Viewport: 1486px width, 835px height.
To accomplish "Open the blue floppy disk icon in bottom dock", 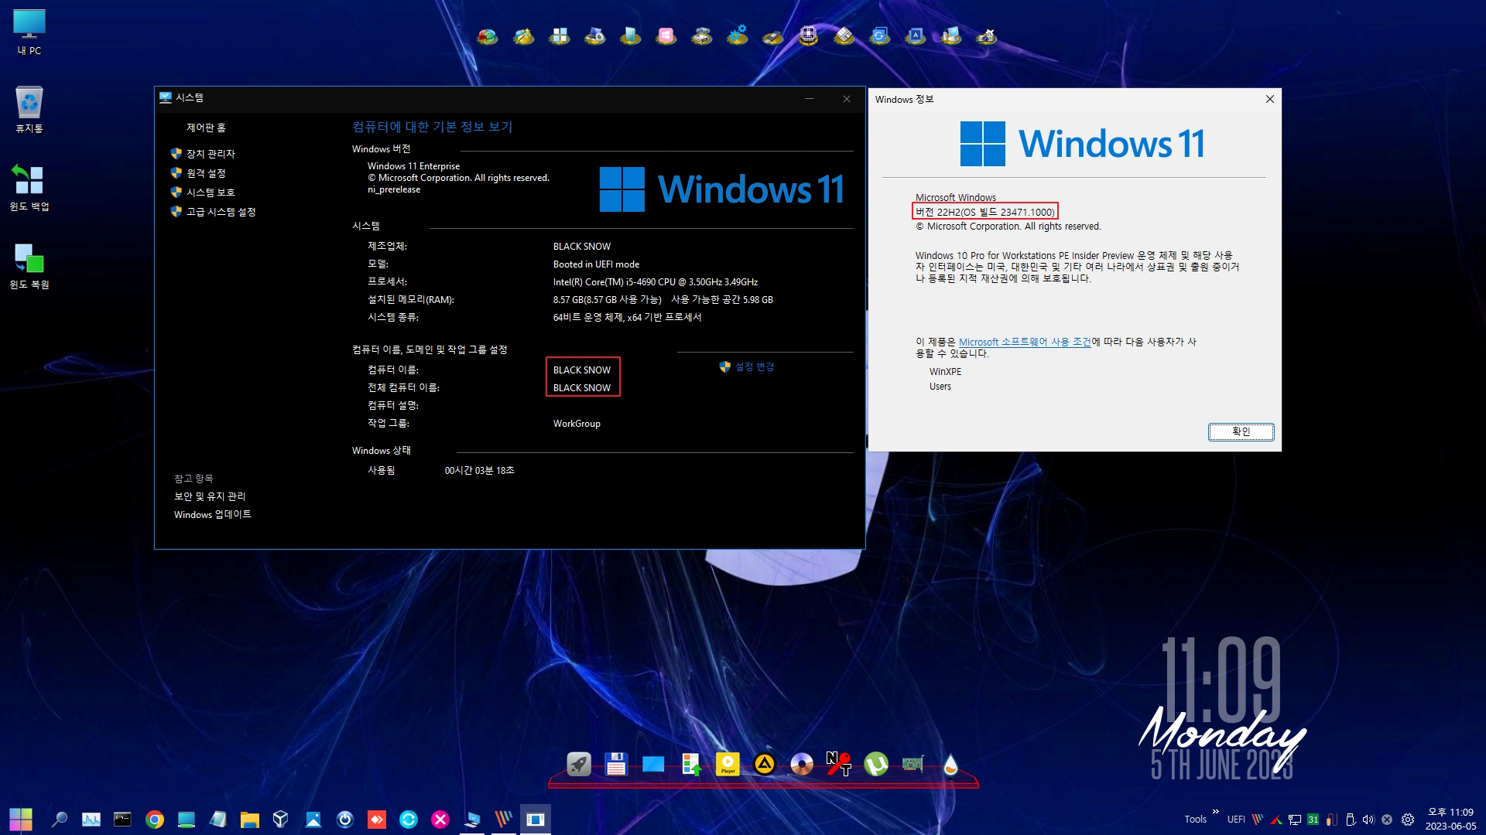I will click(616, 765).
